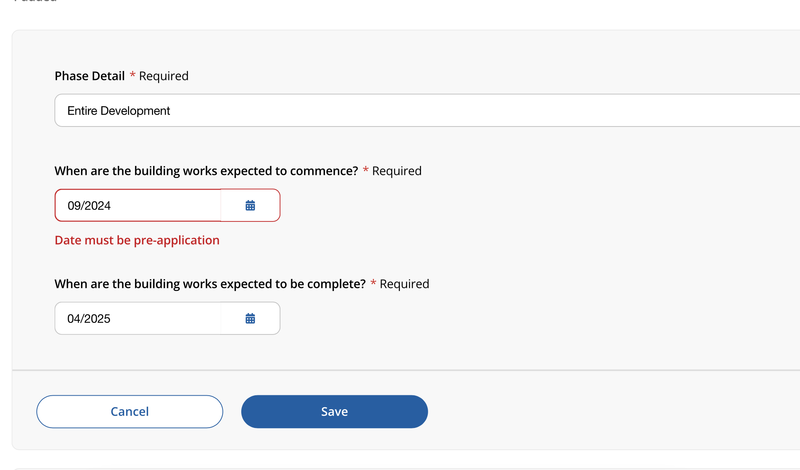This screenshot has width=800, height=470.
Task: Click the red asterisk beside the complete question
Action: click(373, 283)
